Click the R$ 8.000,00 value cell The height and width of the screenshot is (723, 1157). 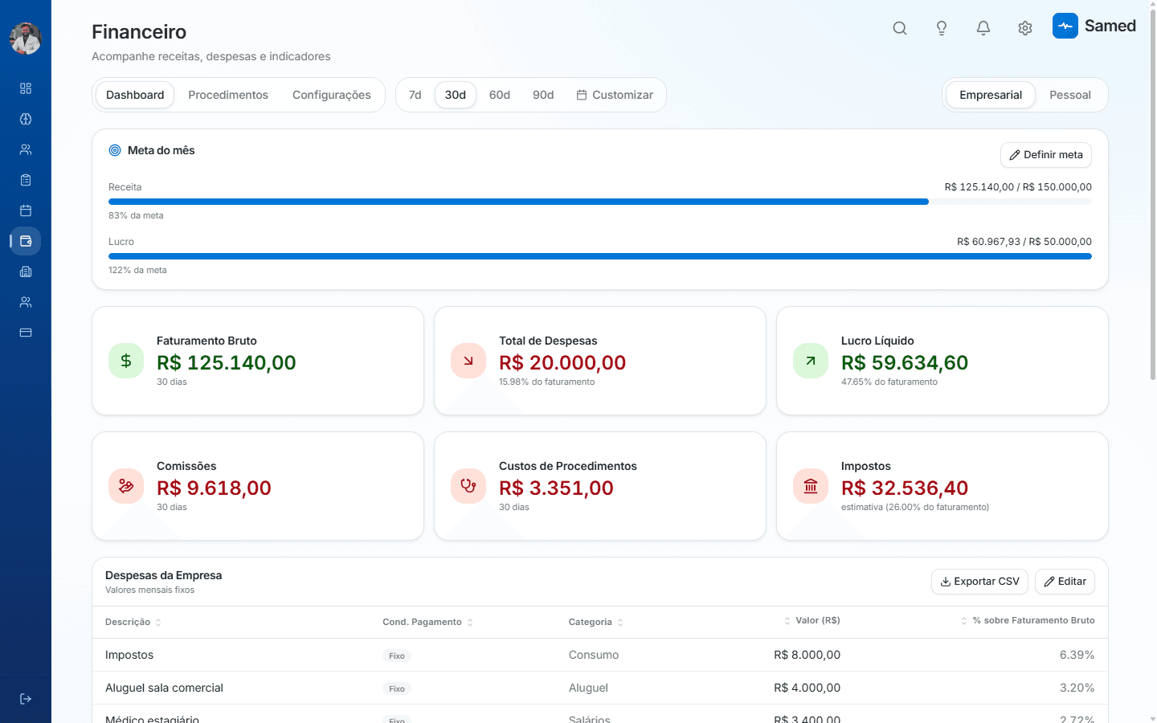pyautogui.click(x=807, y=655)
